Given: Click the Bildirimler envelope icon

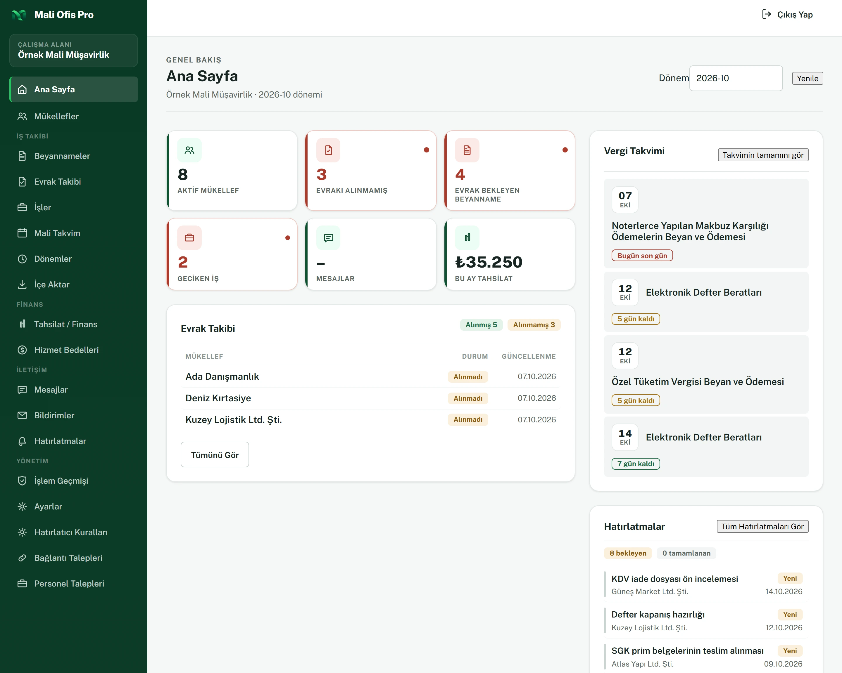Looking at the screenshot, I should click(x=22, y=415).
